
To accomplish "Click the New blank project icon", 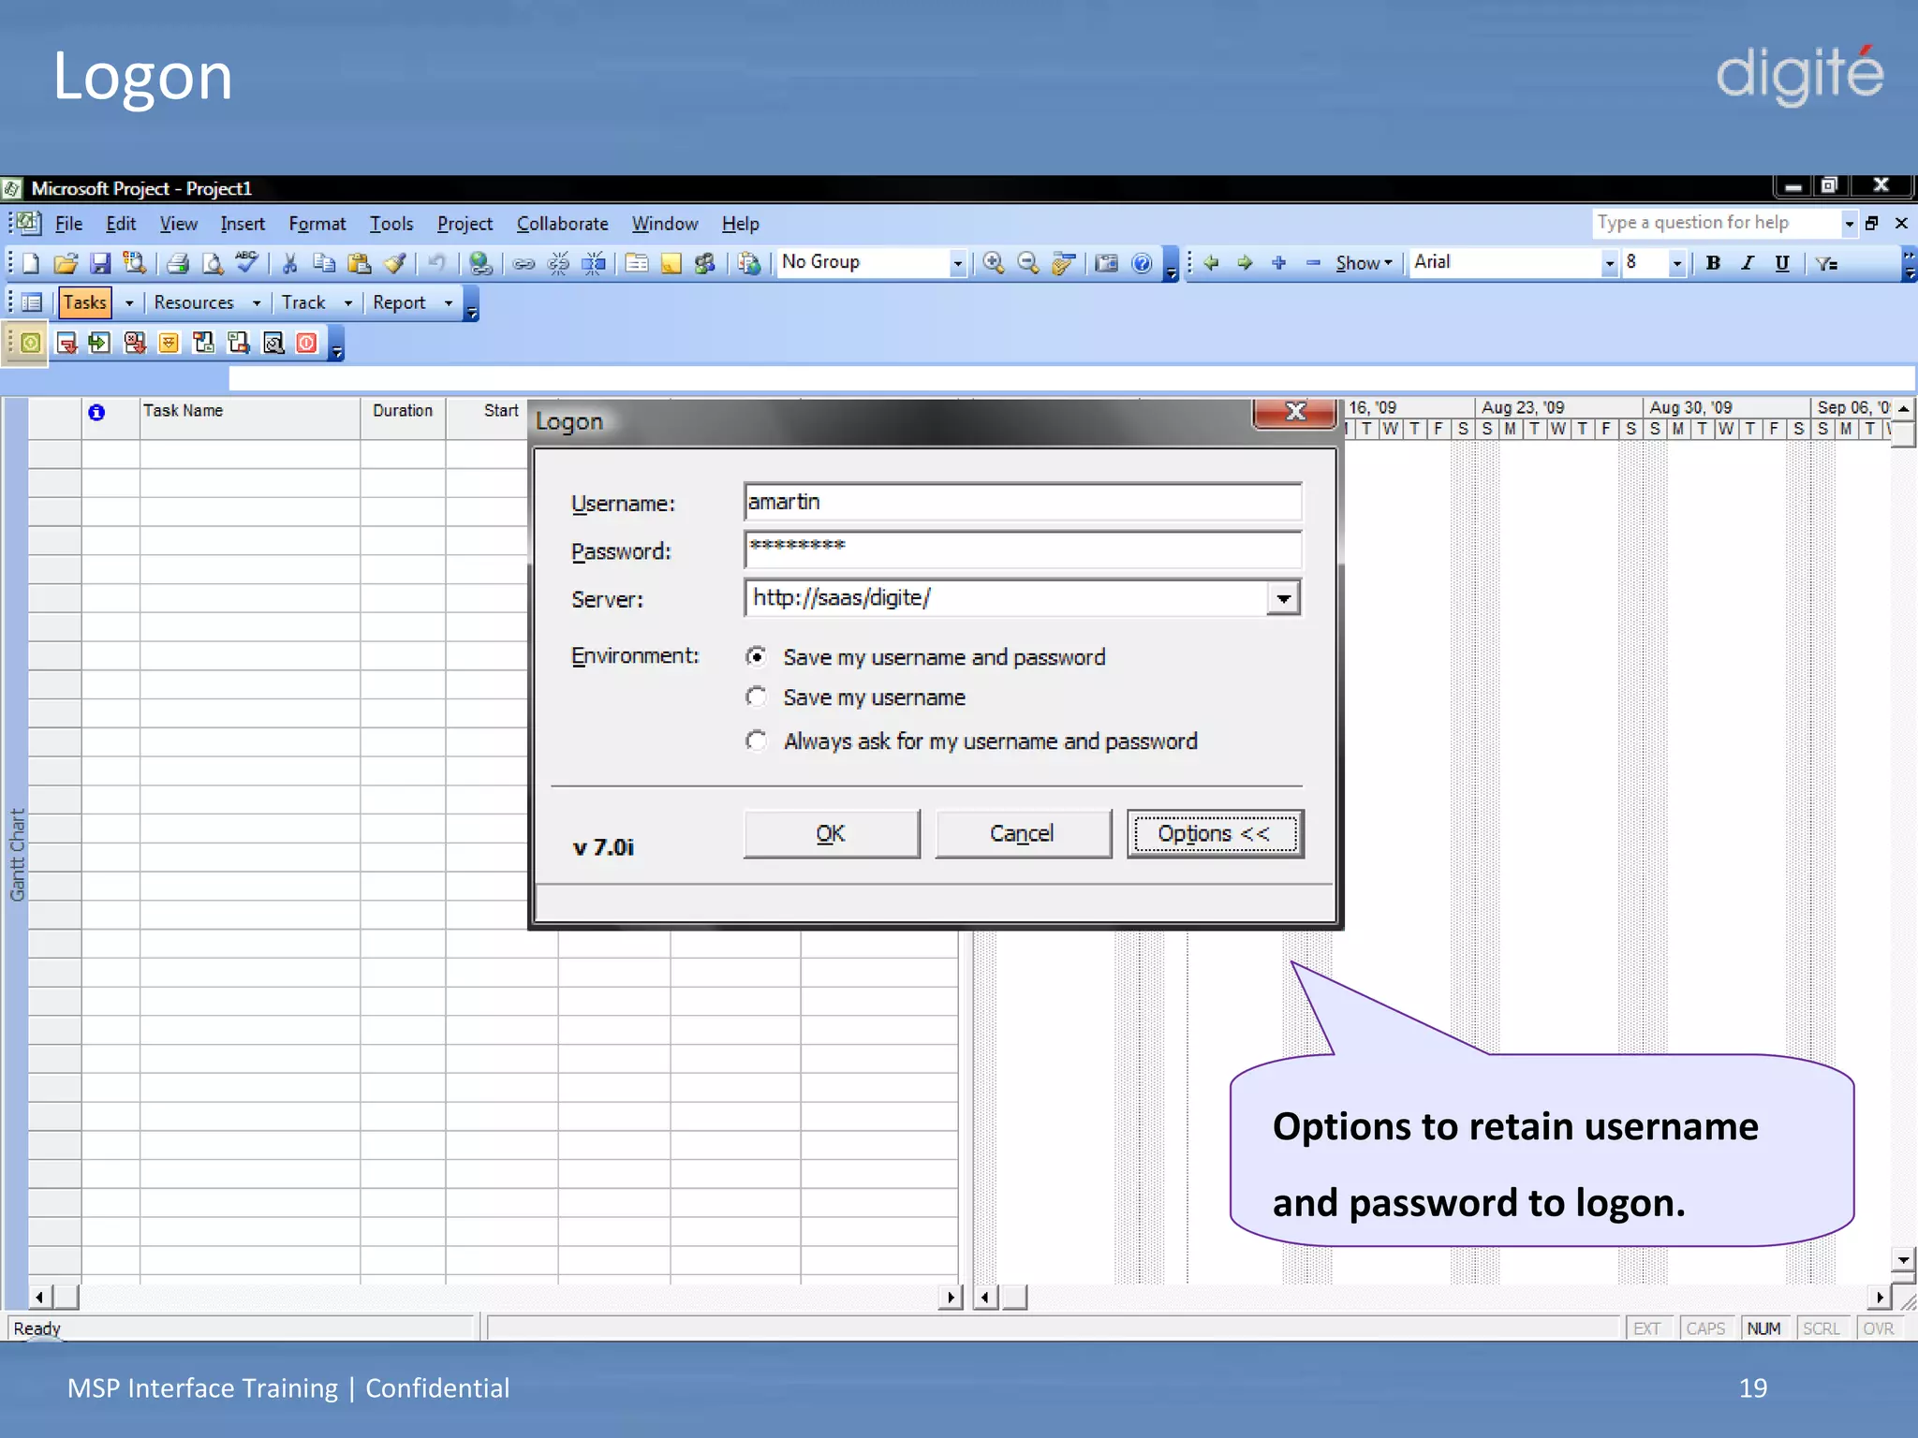I will pyautogui.click(x=30, y=263).
